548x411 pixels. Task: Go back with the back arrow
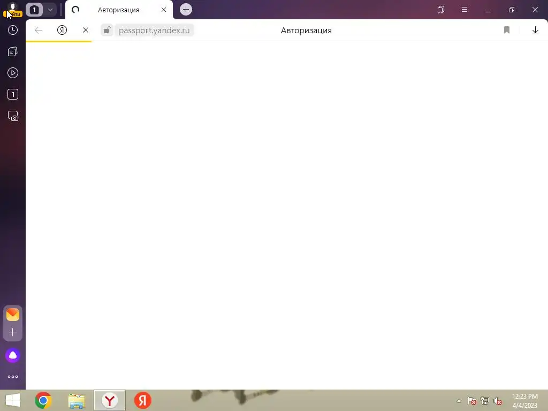point(39,31)
